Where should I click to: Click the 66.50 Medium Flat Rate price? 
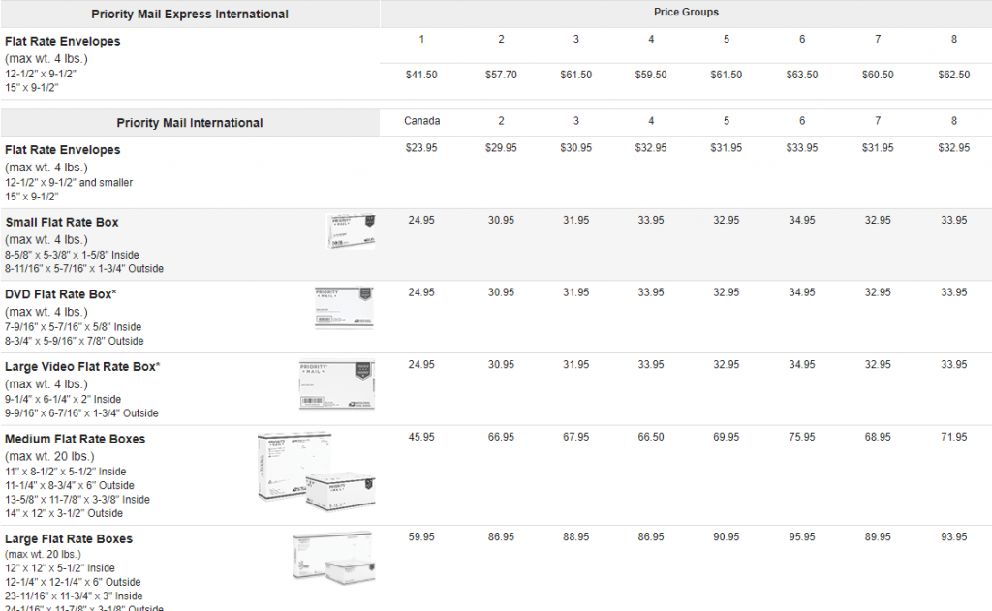coord(651,438)
